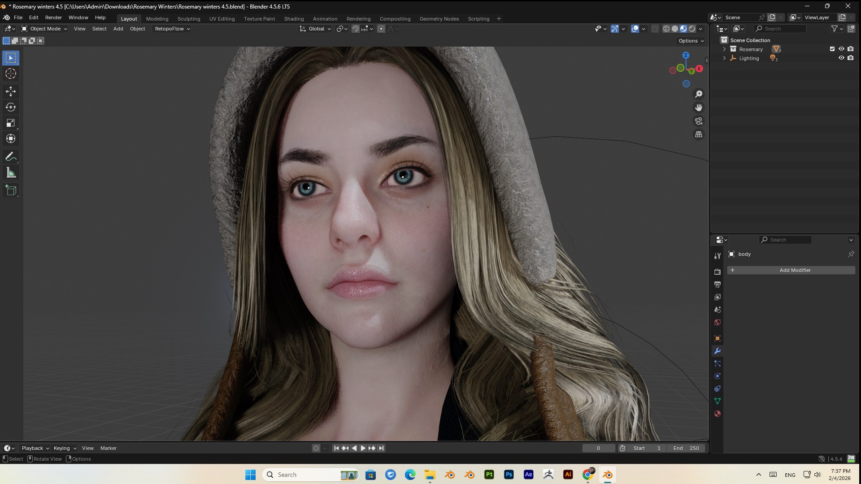
Task: Click the Add Modifier button
Action: click(x=791, y=270)
